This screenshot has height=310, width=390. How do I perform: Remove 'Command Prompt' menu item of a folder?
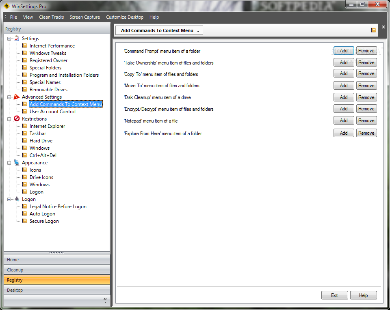[x=366, y=50]
